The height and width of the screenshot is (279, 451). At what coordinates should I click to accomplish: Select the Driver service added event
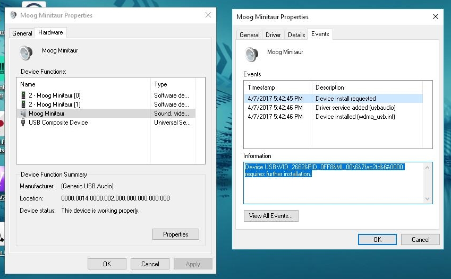[x=355, y=108]
